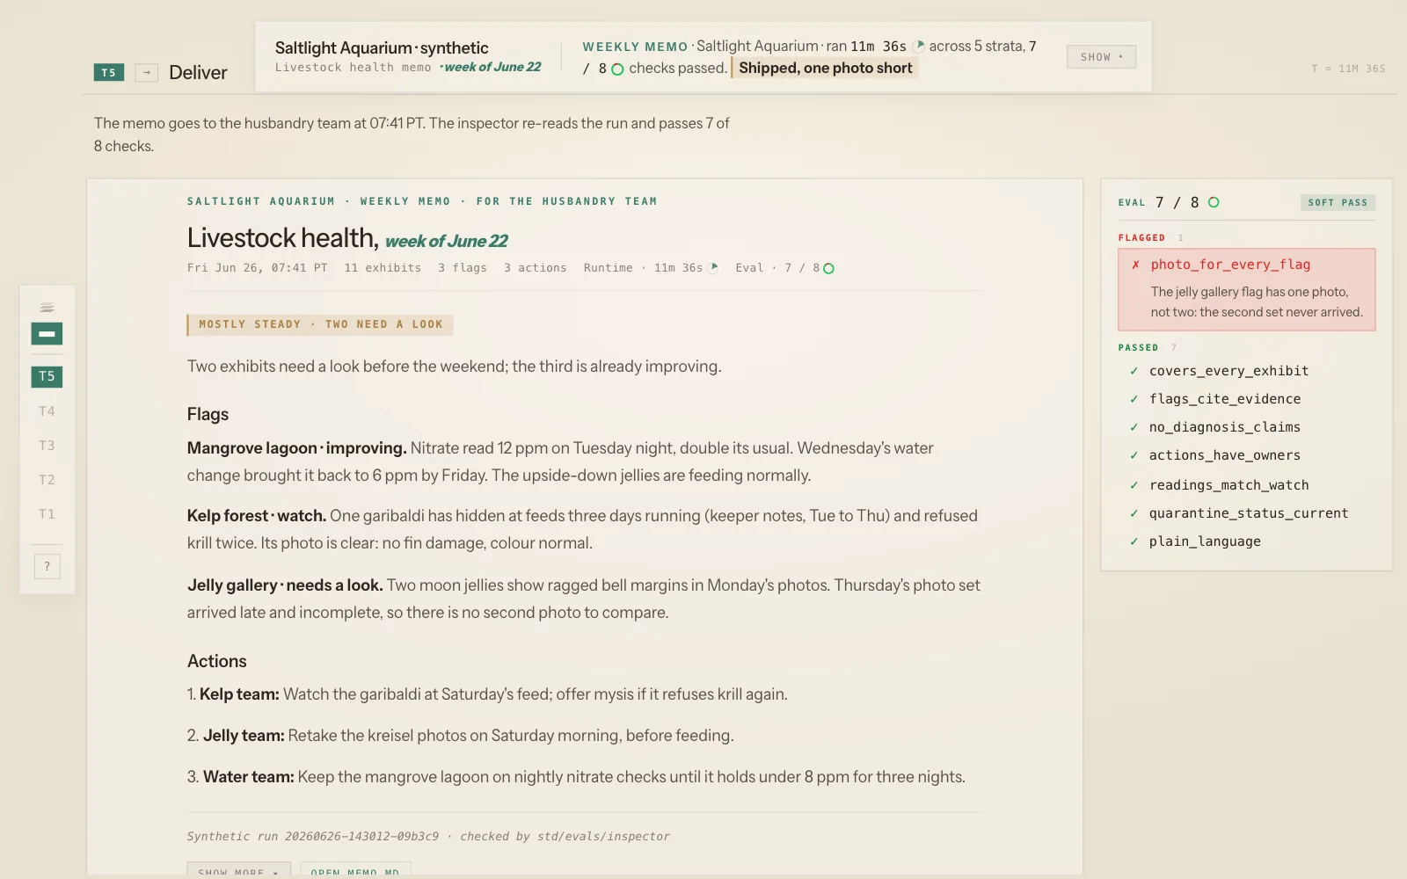Click the green ring next to EVAL 7 / 8

tap(1214, 202)
